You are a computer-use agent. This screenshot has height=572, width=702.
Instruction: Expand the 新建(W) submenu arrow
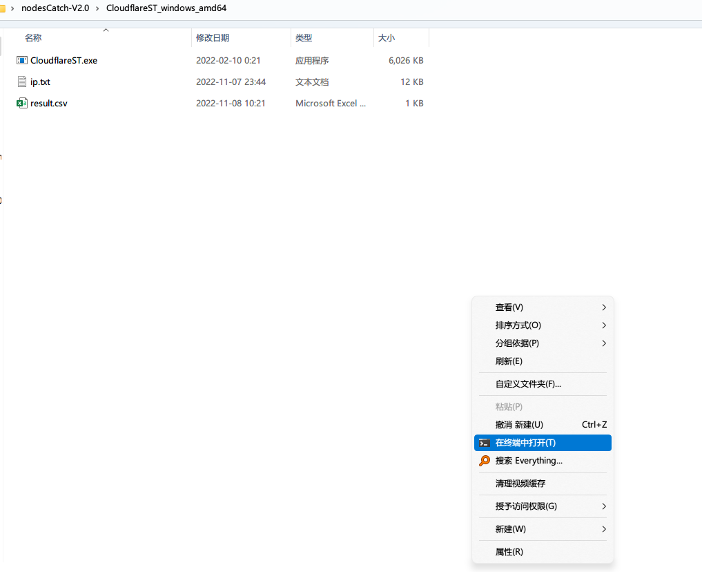pyautogui.click(x=604, y=529)
